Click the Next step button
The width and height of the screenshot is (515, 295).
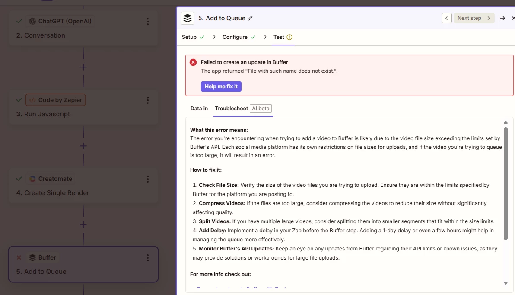click(x=474, y=18)
